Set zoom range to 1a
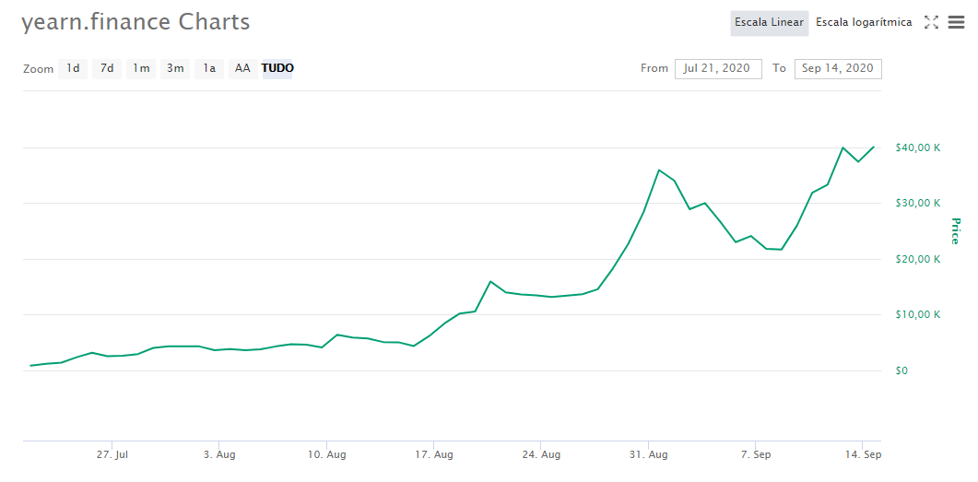978x482 pixels. click(x=209, y=68)
